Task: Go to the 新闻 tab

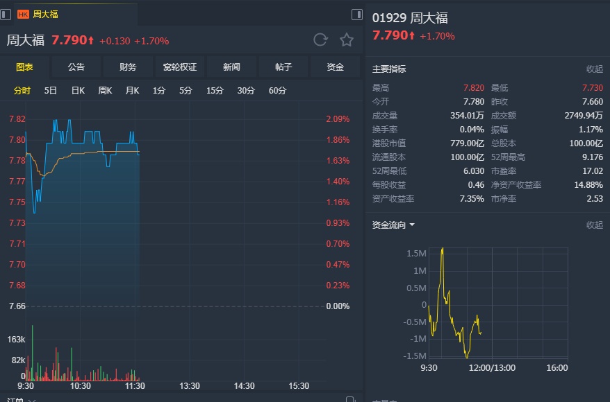Action: tap(231, 67)
